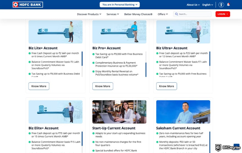
Task: Open the Biz Lite+ Account image
Action: pyautogui.click(x=56, y=32)
